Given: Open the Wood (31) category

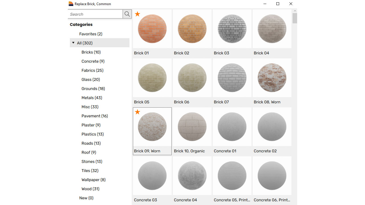Looking at the screenshot, I should pyautogui.click(x=90, y=189).
